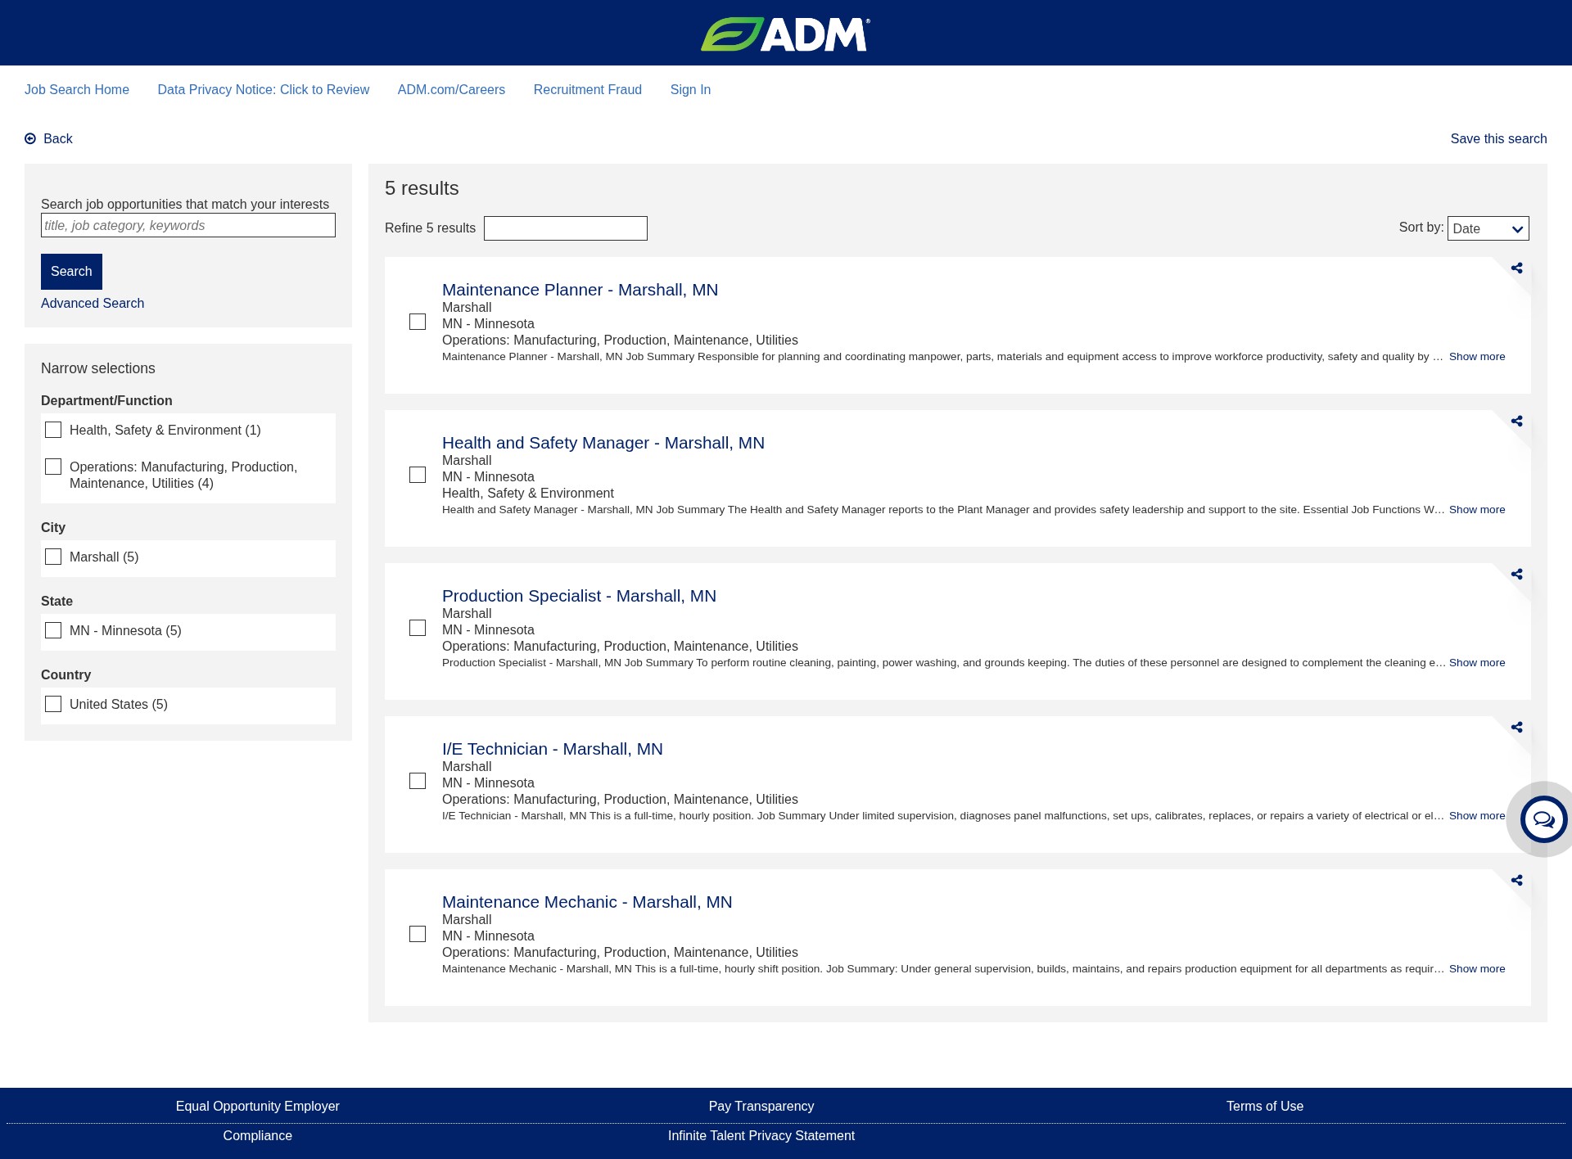Screen dimensions: 1572x1159
Task: Open Terms of Use footer link
Action: tap(1265, 1107)
